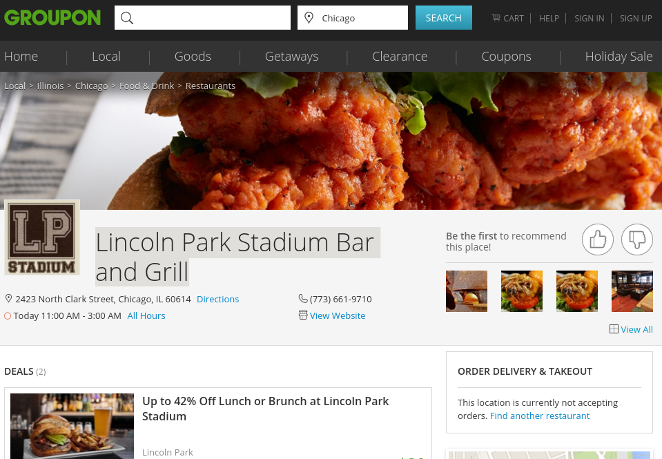Open the first burger photo thumbnail
The width and height of the screenshot is (662, 459).
522,291
